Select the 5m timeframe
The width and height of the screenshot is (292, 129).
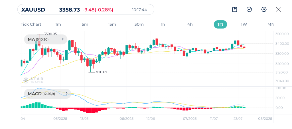[85, 24]
